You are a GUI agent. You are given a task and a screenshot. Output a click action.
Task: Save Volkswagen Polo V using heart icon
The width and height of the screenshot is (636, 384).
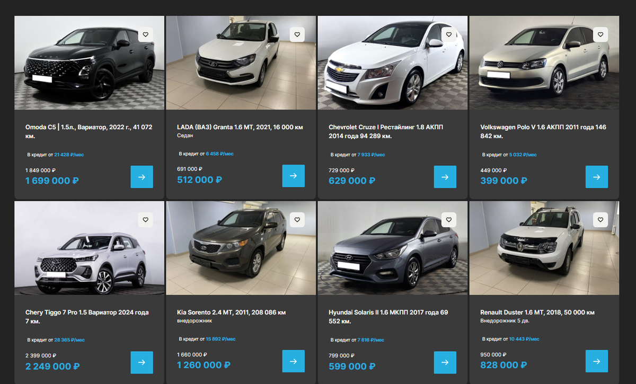[x=600, y=34]
